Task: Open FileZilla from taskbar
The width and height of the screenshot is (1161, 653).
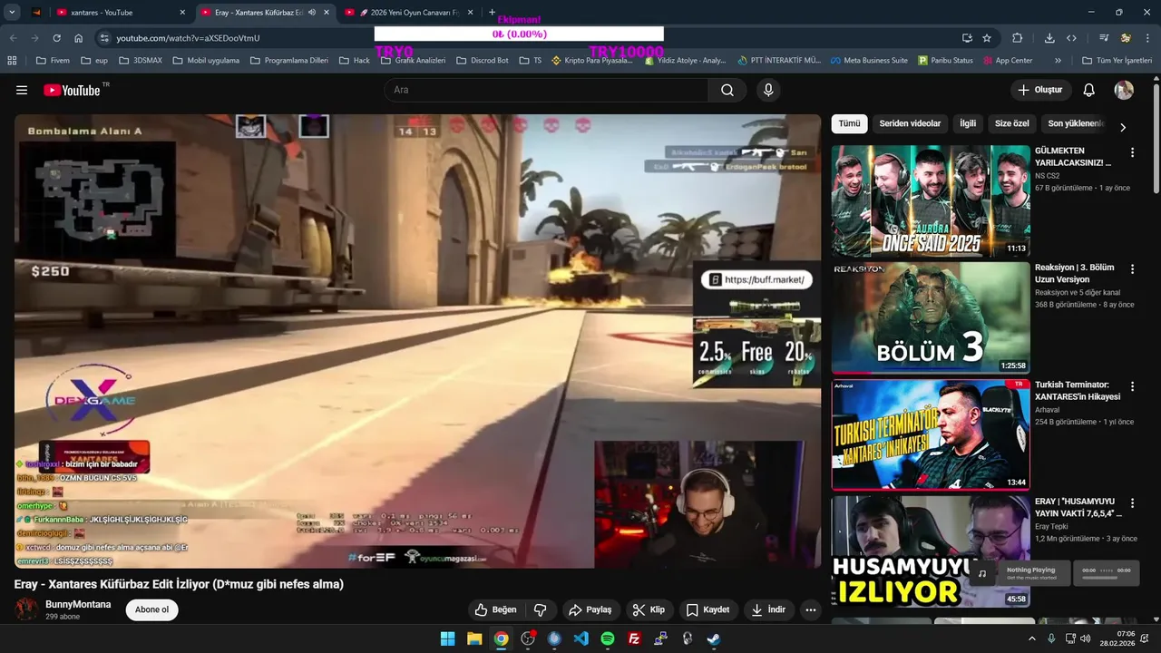Action: [x=634, y=638]
